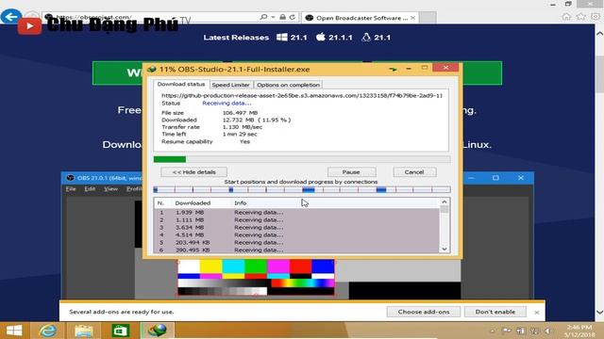The width and height of the screenshot is (604, 339).
Task: Click the Linux 21.1 release icon
Action: pyautogui.click(x=366, y=37)
